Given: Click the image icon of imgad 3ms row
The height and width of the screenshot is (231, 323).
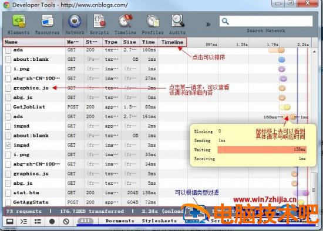Looking at the screenshot, I should click(8, 145).
